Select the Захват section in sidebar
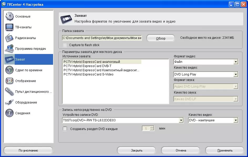 tap(28, 59)
